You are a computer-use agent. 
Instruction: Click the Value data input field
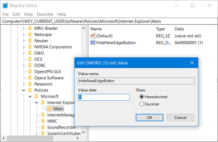104,97
